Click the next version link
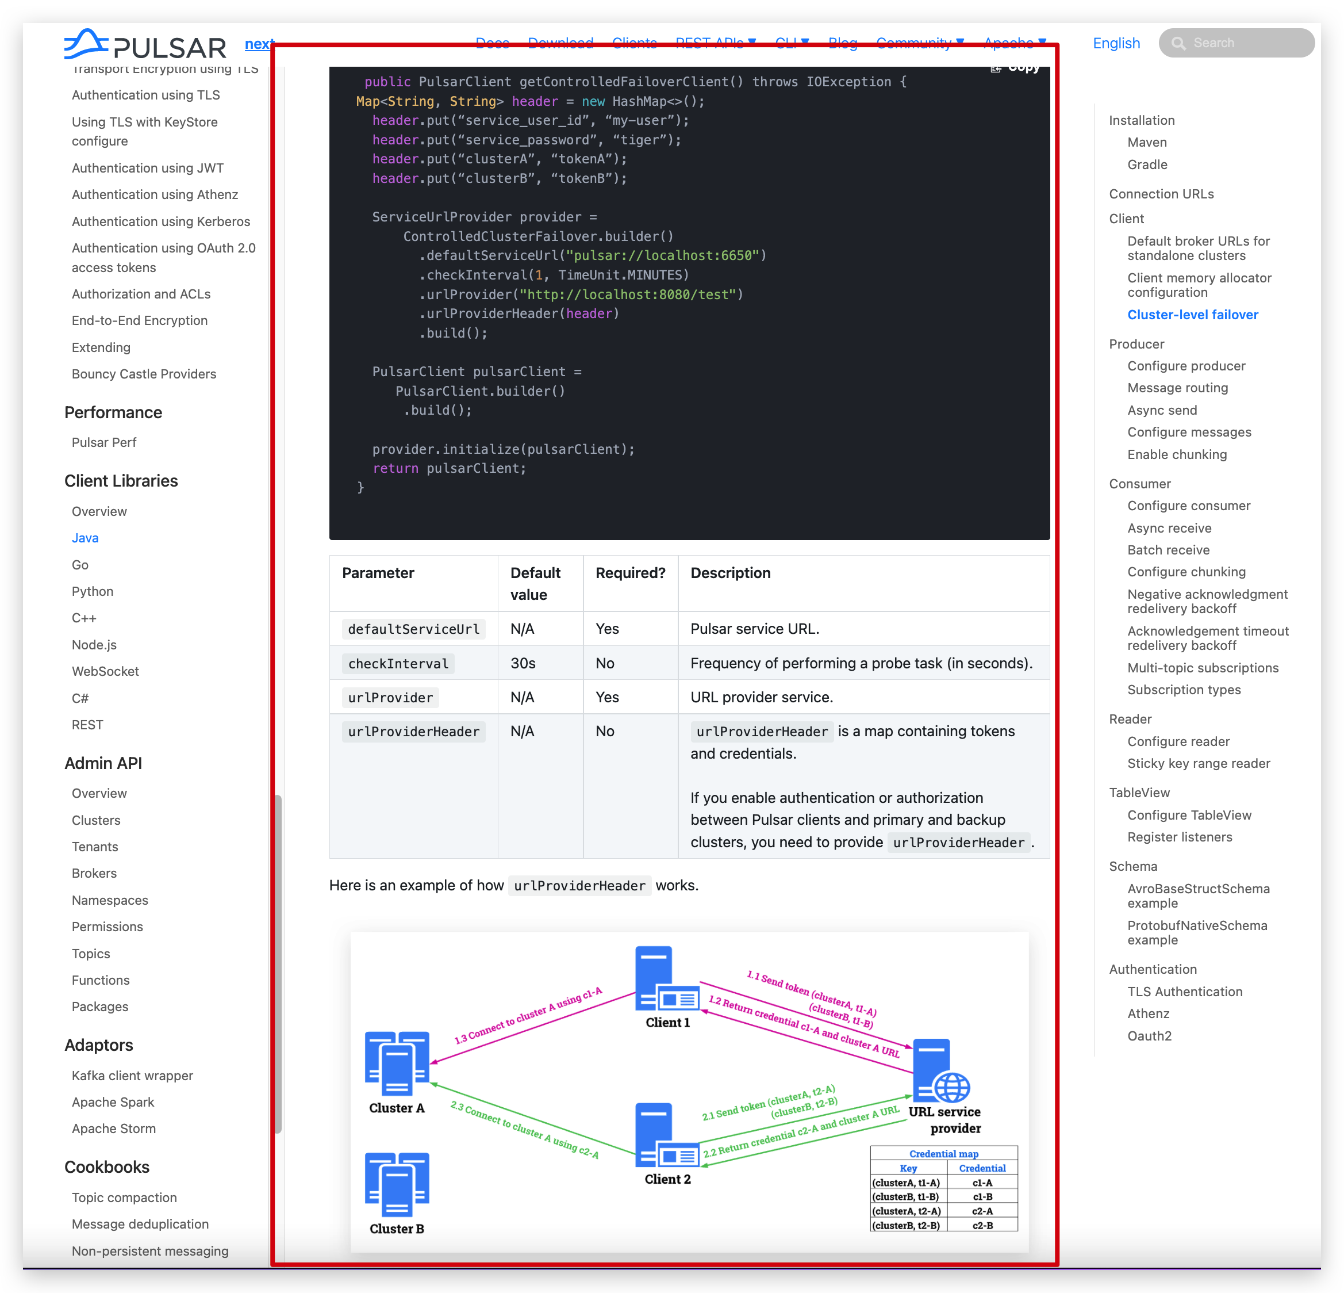This screenshot has height=1293, width=1344. pos(259,44)
